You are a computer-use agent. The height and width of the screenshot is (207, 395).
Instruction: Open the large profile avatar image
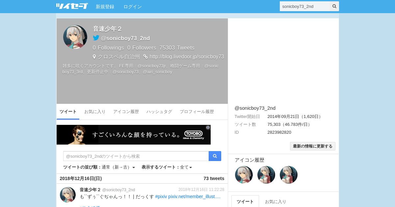pos(75,37)
